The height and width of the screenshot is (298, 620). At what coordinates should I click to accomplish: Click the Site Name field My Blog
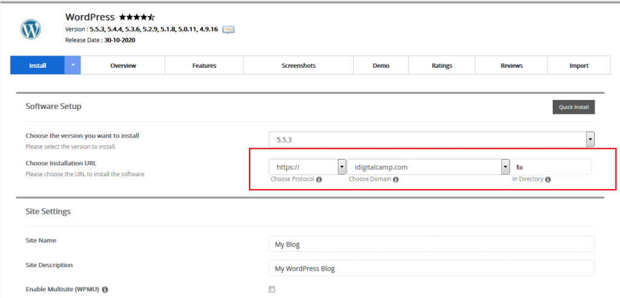(x=432, y=244)
